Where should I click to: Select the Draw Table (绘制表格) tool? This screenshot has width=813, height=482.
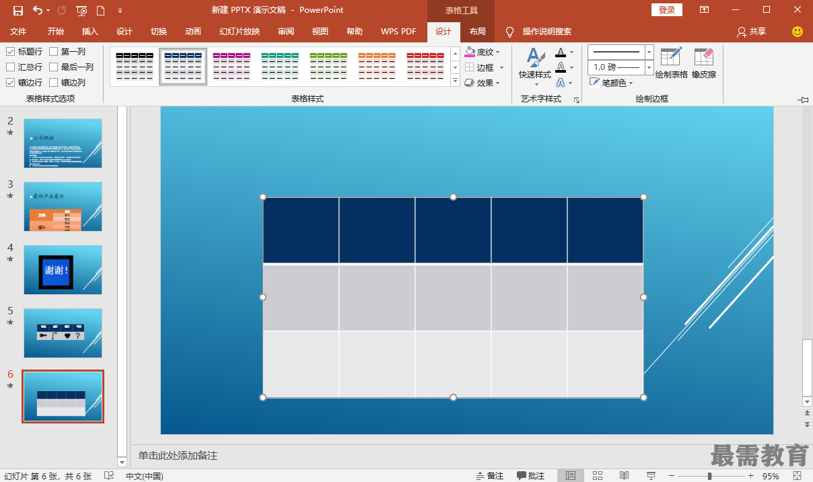click(x=672, y=63)
